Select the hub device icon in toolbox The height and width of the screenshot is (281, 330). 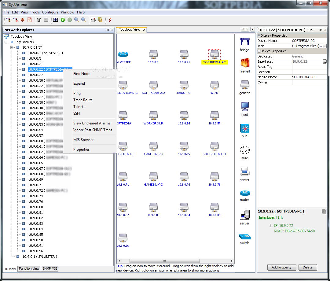tap(245, 128)
